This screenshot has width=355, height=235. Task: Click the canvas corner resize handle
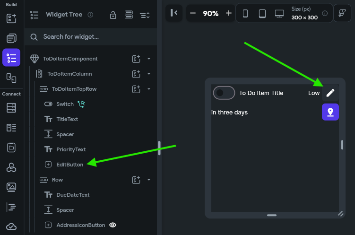coord(341,214)
